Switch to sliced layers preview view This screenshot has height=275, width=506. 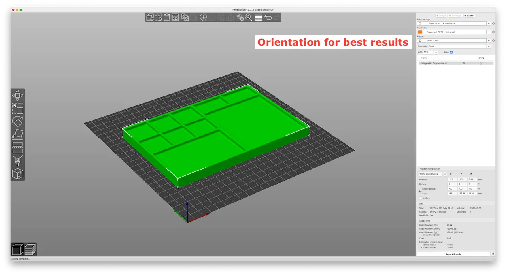(x=30, y=250)
